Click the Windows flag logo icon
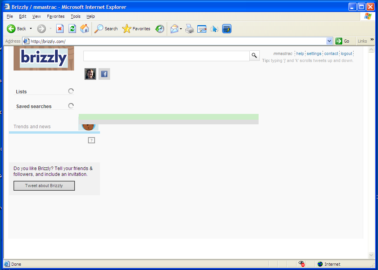The width and height of the screenshot is (378, 270). [368, 16]
